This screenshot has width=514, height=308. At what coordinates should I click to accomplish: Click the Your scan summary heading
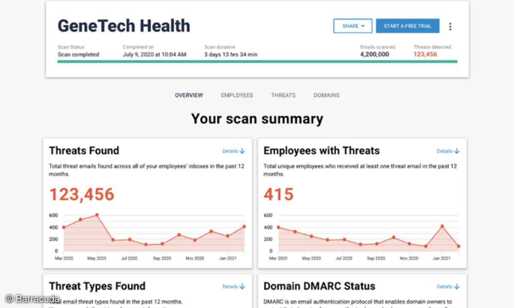point(257,118)
